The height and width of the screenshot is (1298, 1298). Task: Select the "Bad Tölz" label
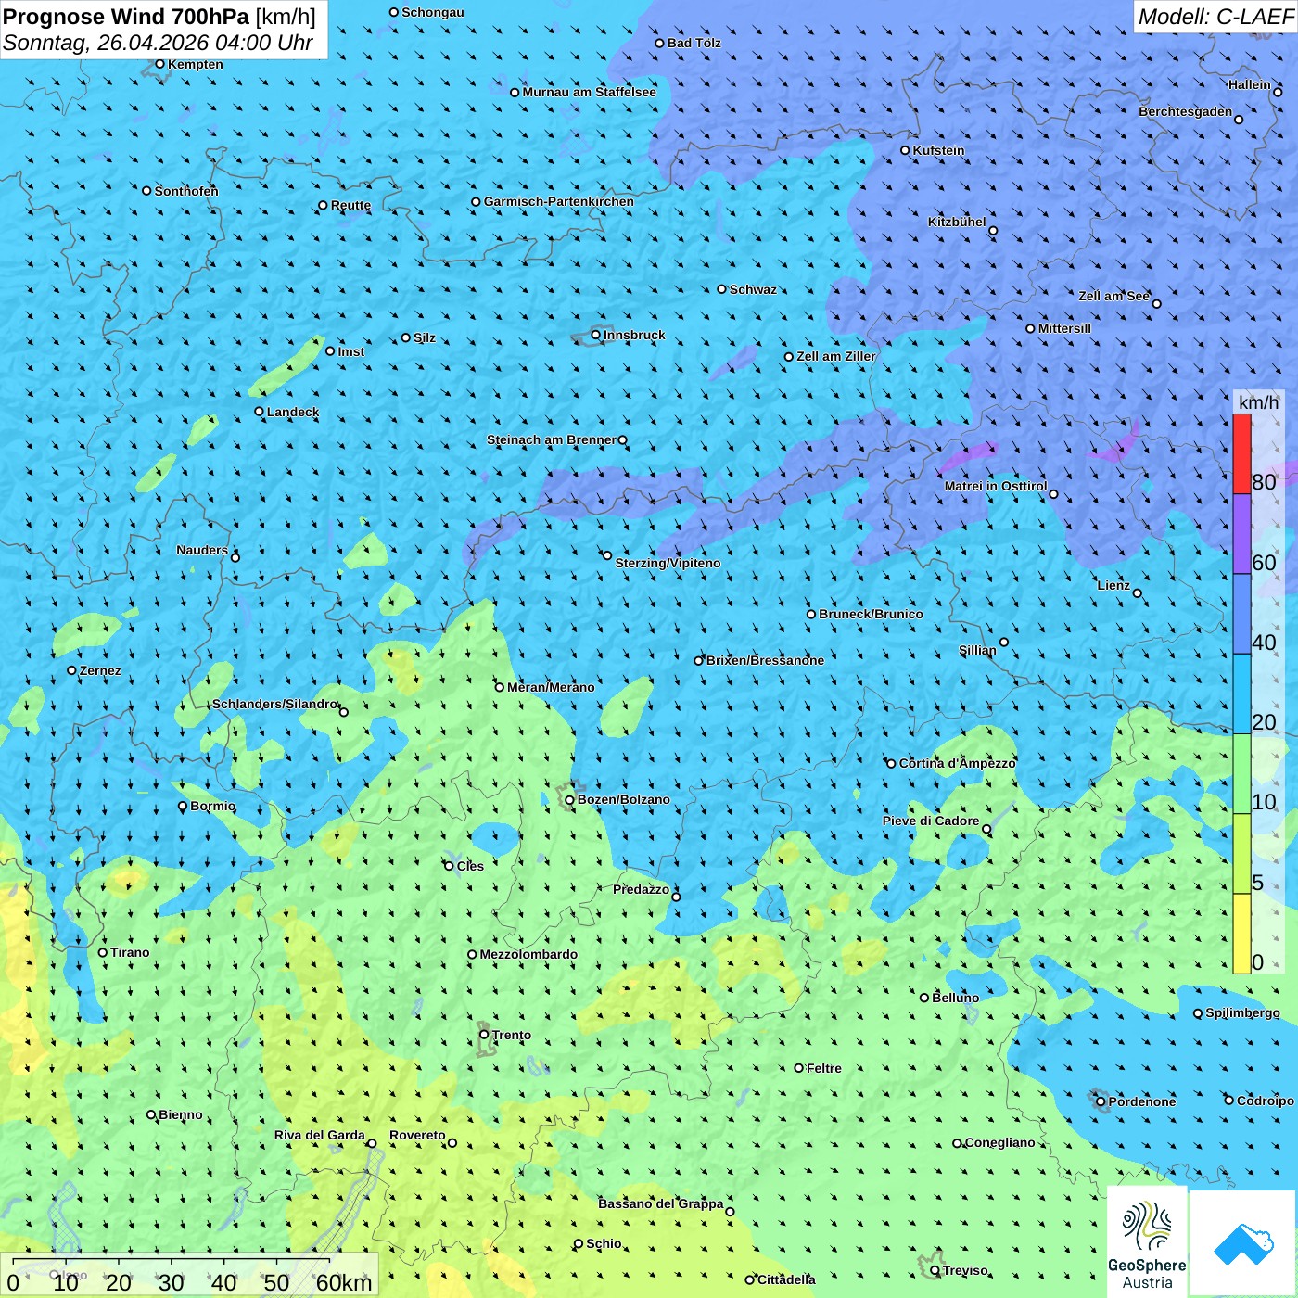694,43
